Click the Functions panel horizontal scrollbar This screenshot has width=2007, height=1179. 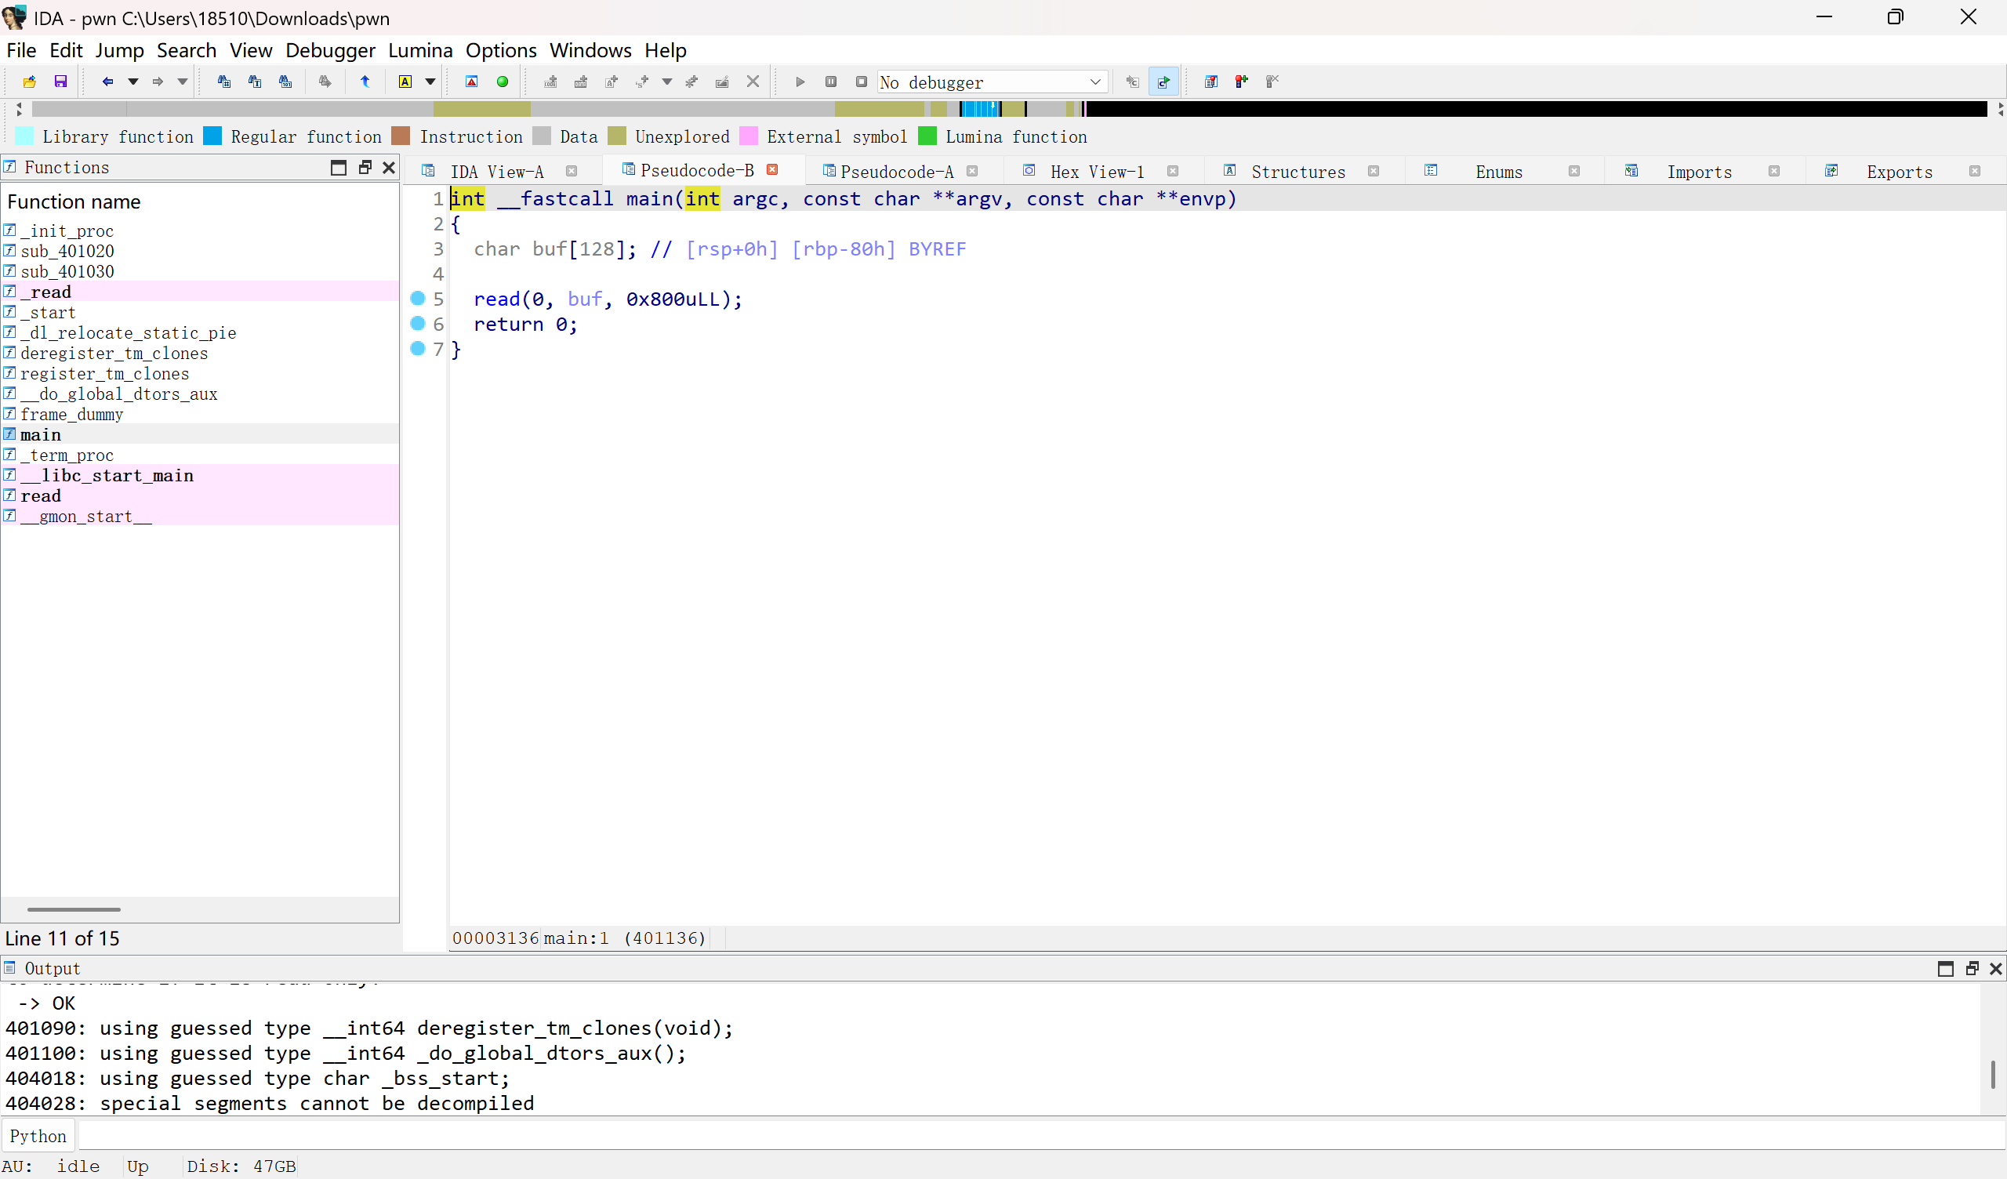73,909
